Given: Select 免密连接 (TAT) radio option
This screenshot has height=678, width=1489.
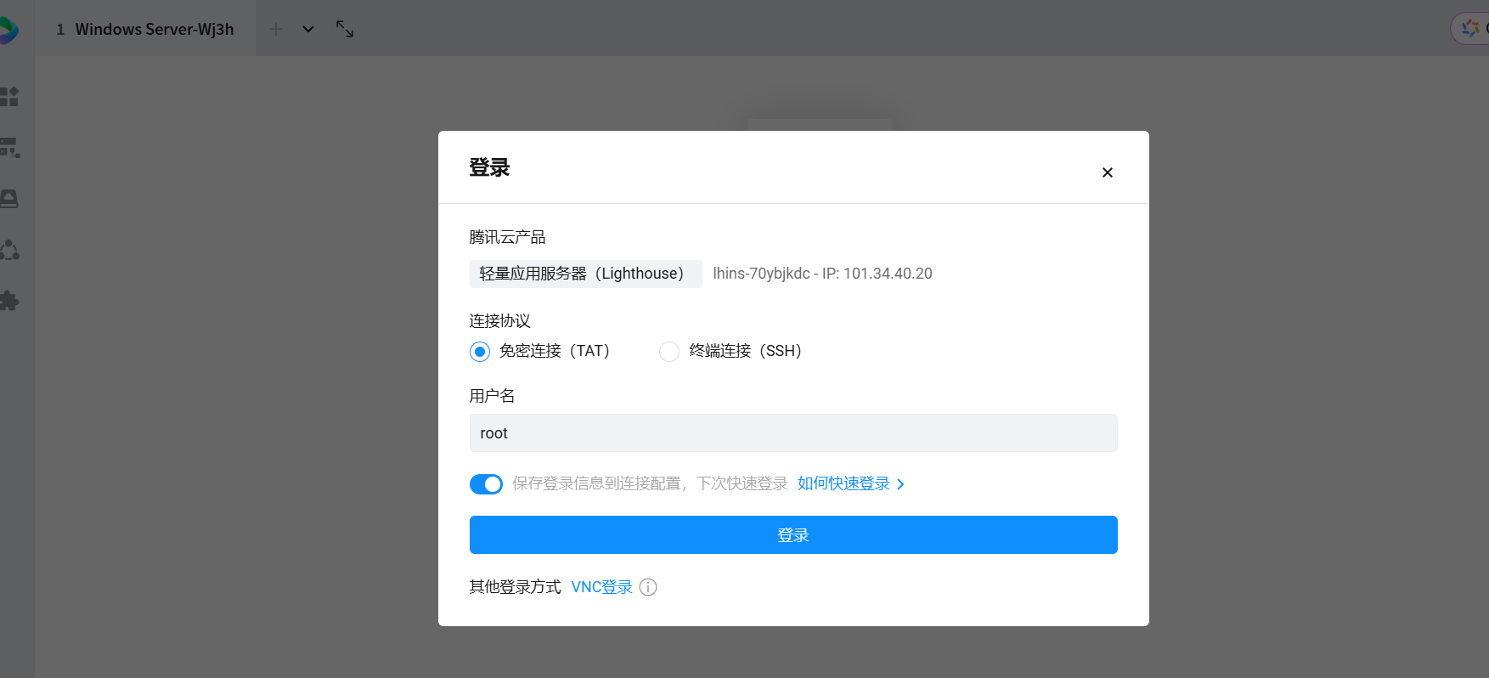Looking at the screenshot, I should [x=480, y=352].
